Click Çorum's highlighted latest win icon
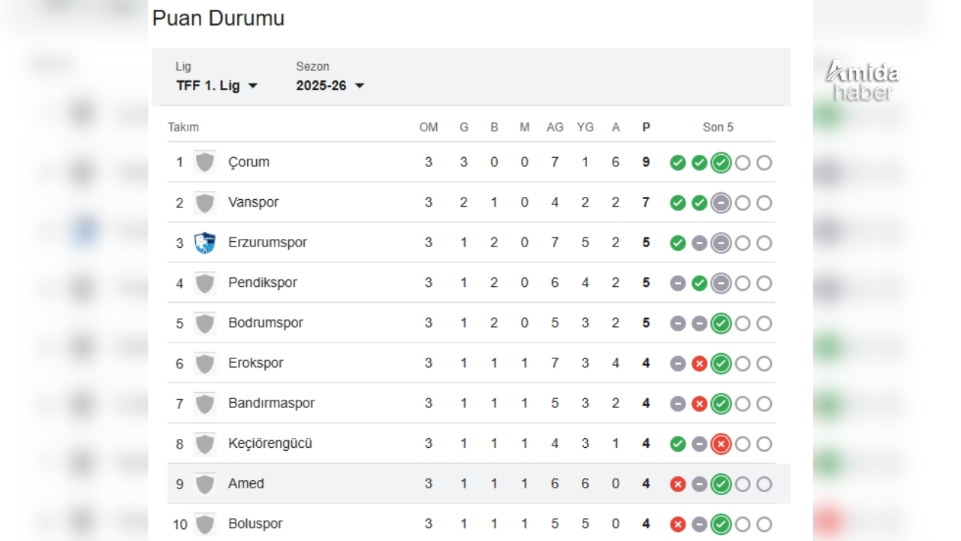The width and height of the screenshot is (961, 541). coord(721,163)
